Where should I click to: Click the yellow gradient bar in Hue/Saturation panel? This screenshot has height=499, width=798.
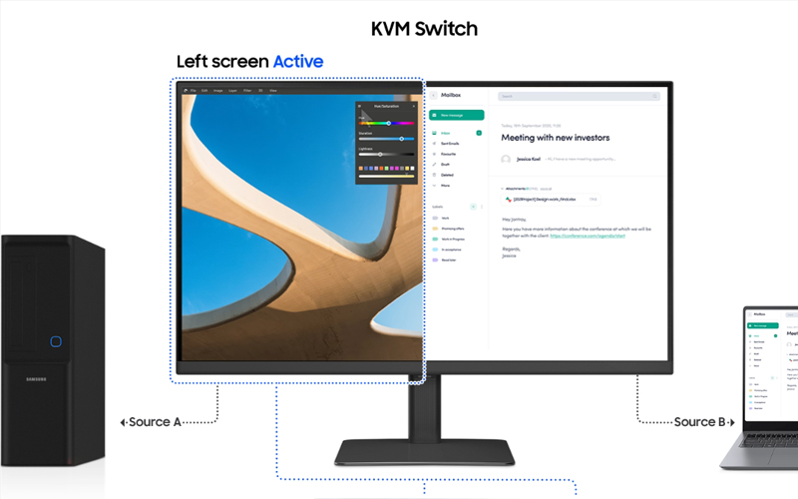386,177
